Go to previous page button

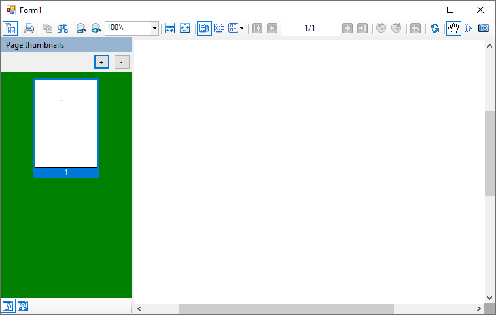272,29
